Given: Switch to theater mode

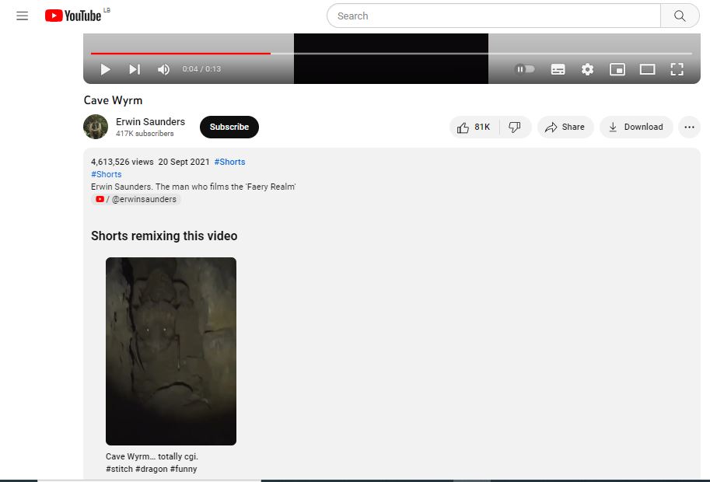Looking at the screenshot, I should [x=647, y=69].
